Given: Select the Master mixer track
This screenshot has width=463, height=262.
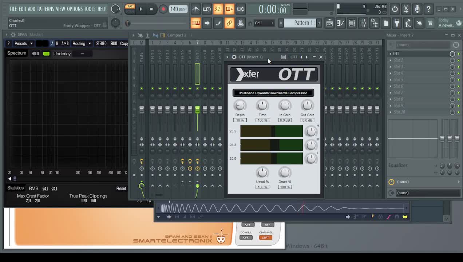Looking at the screenshot, I should pyautogui.click(x=142, y=56).
